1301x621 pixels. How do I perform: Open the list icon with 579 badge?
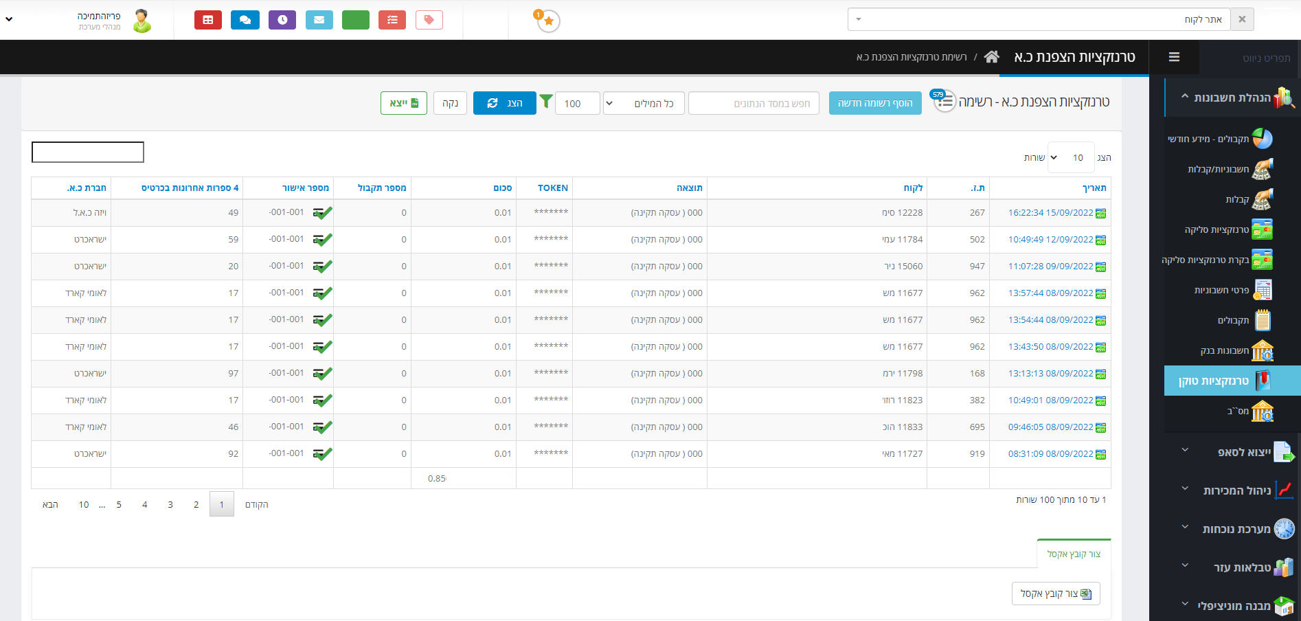944,101
